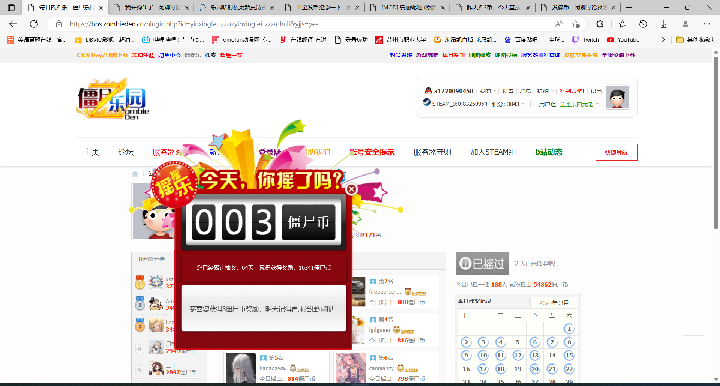Go back to previous page
720x386 pixels.
(x=13, y=24)
